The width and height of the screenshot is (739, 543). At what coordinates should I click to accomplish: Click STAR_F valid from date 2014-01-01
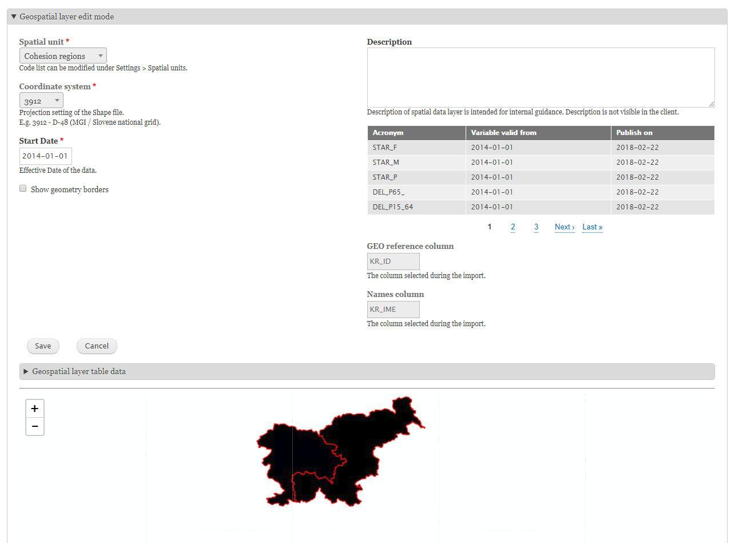tap(492, 148)
